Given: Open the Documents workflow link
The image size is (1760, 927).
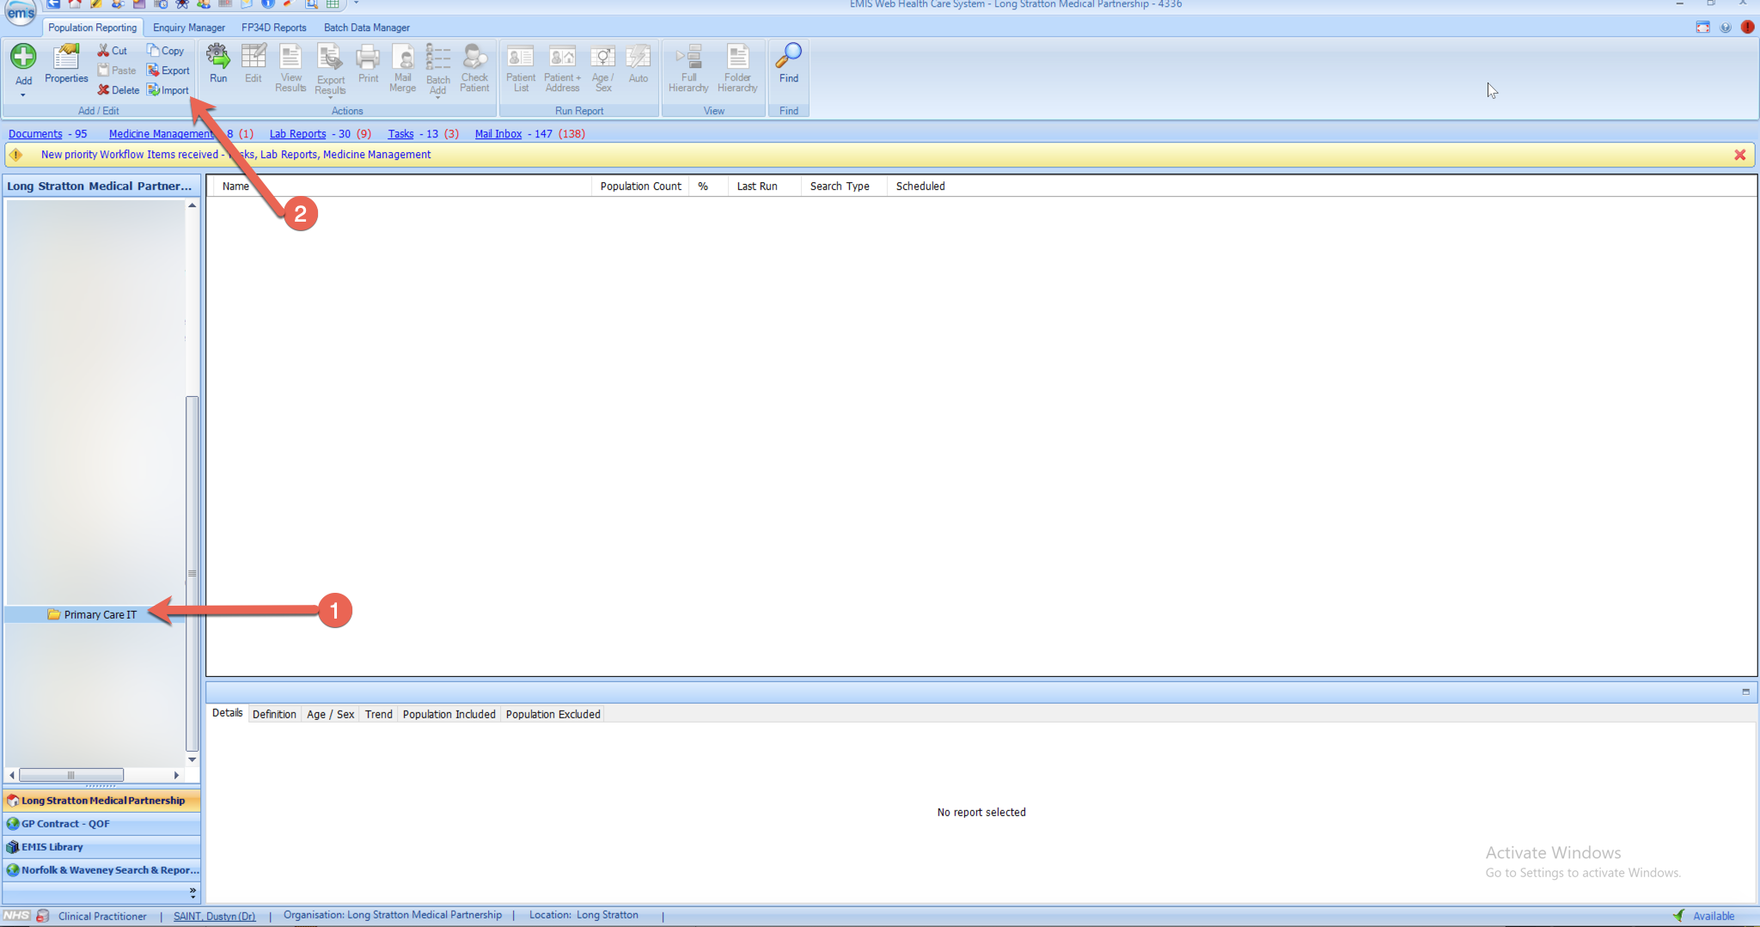Looking at the screenshot, I should 35,134.
